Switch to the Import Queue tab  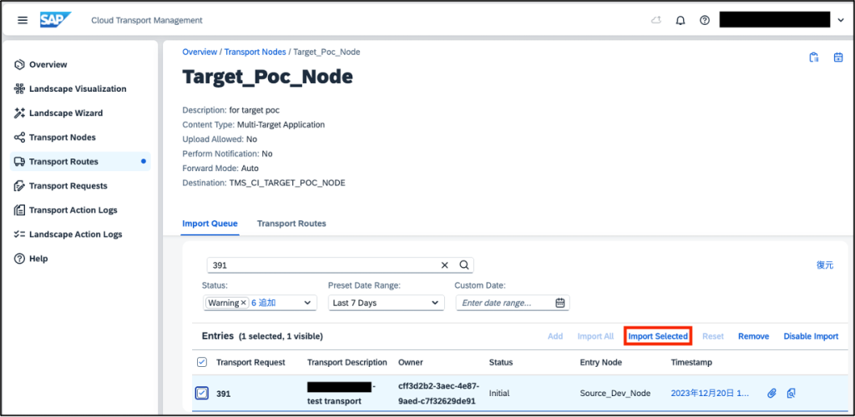(210, 224)
